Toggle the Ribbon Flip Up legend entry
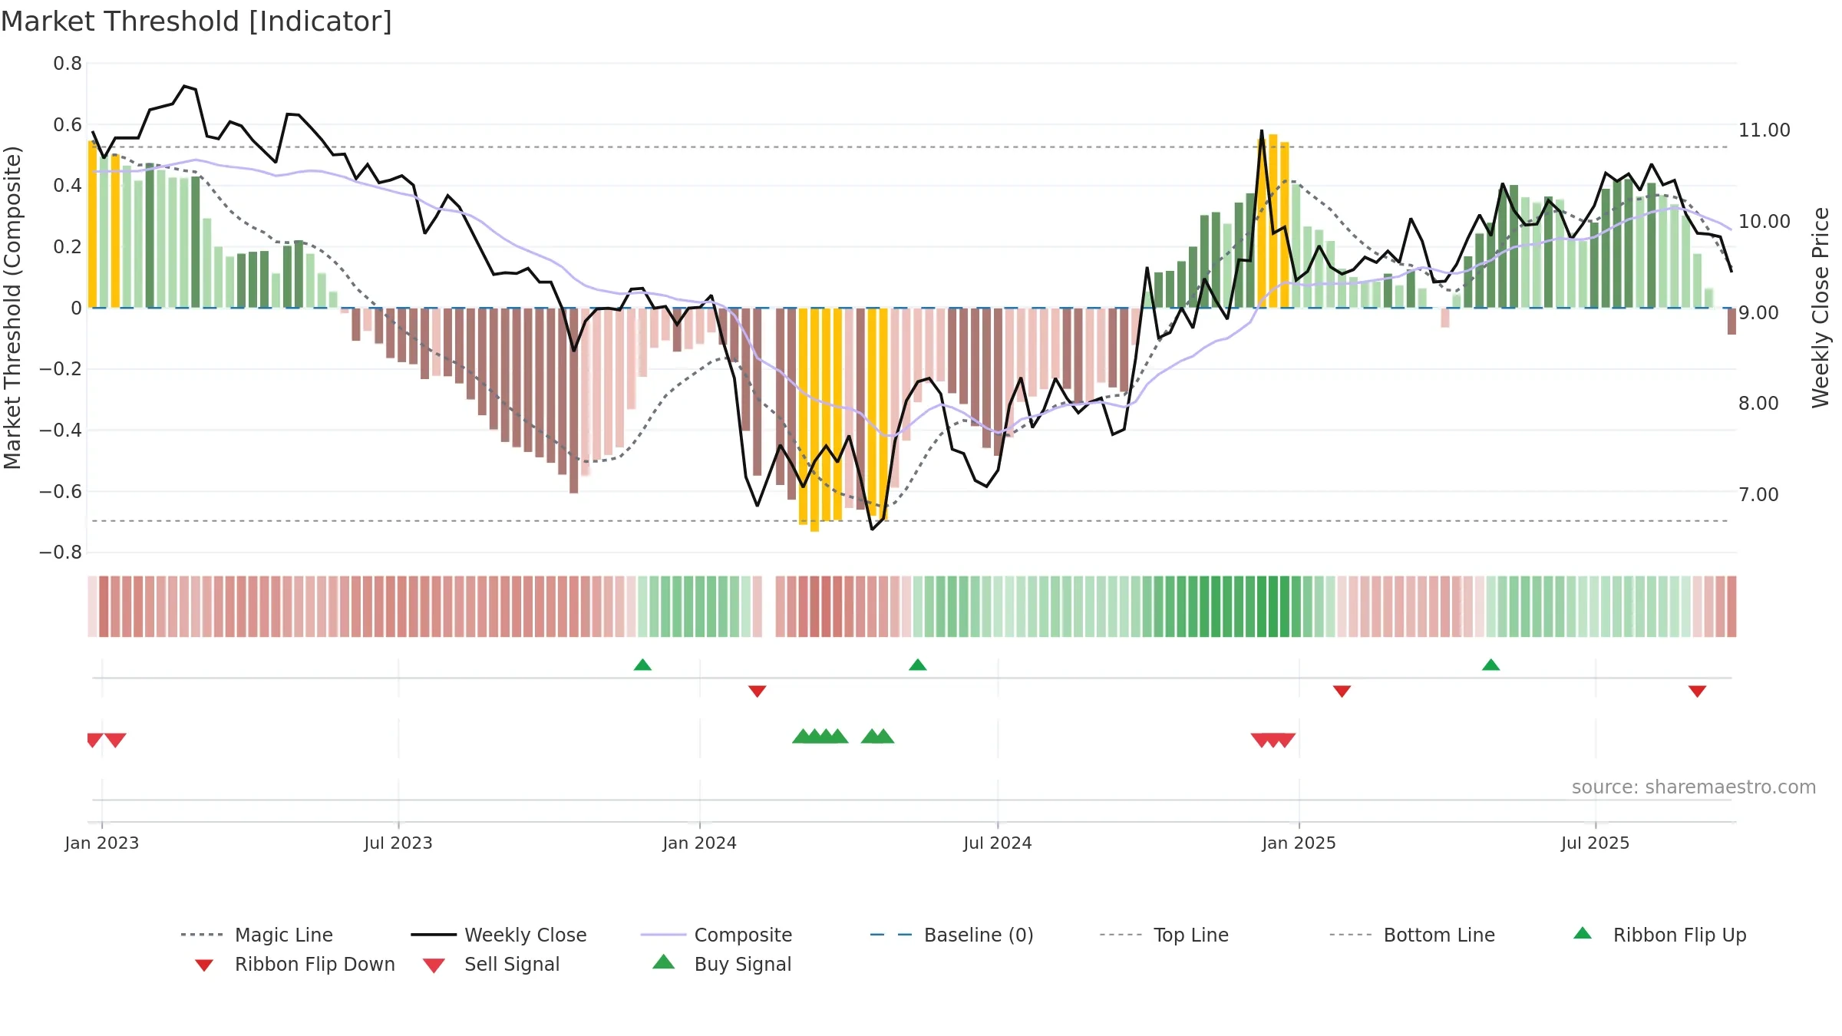Viewport: 1842px width, 1036px height. click(1659, 935)
